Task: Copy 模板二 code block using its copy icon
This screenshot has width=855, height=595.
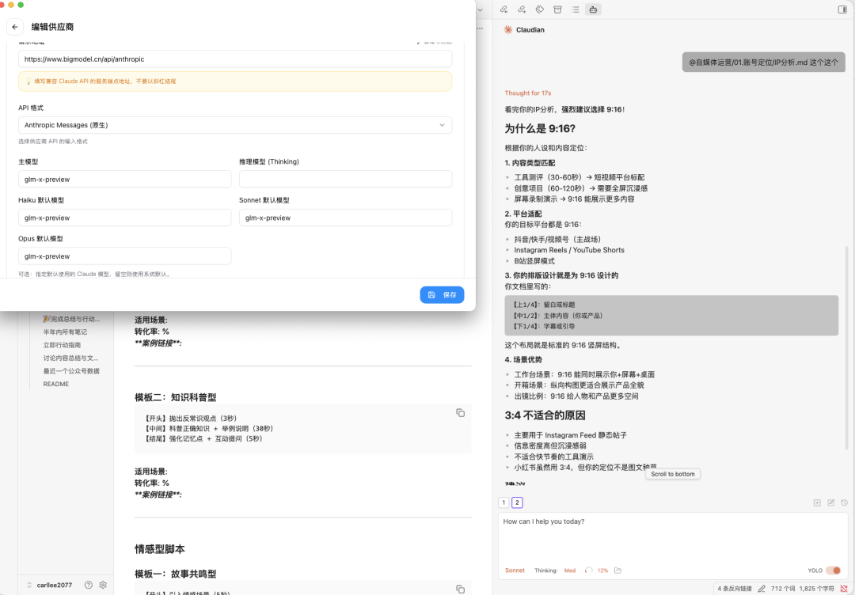Action: [461, 412]
